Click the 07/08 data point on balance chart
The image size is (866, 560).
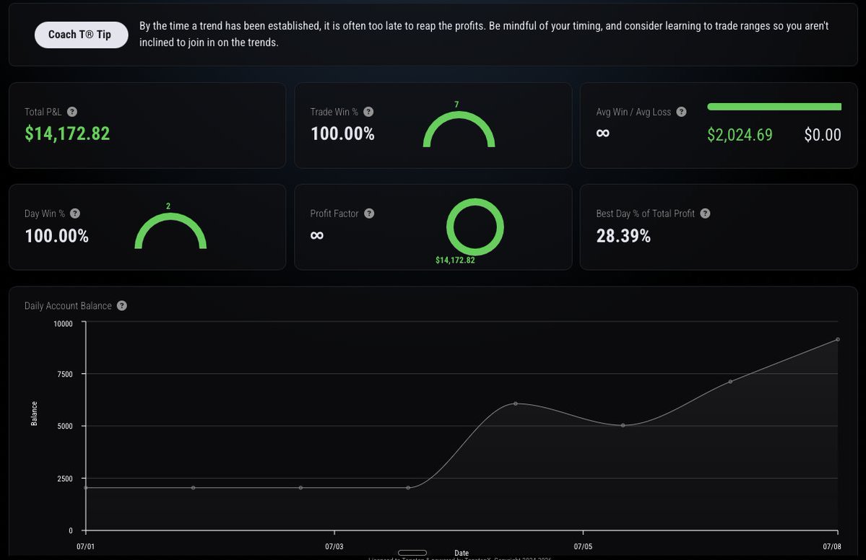pos(838,339)
